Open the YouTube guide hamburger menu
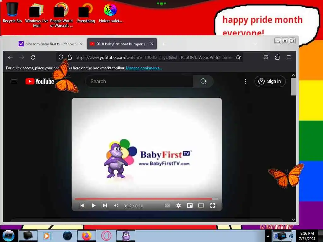The height and width of the screenshot is (242, 323). [14, 81]
